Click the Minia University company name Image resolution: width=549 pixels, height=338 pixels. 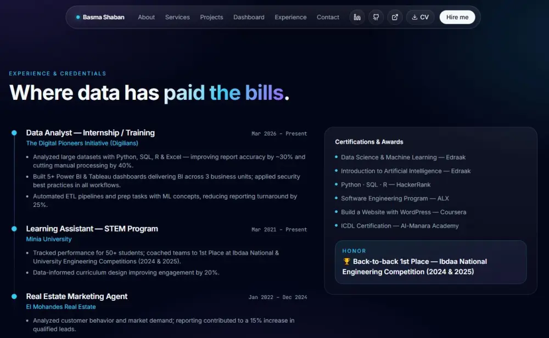click(49, 239)
